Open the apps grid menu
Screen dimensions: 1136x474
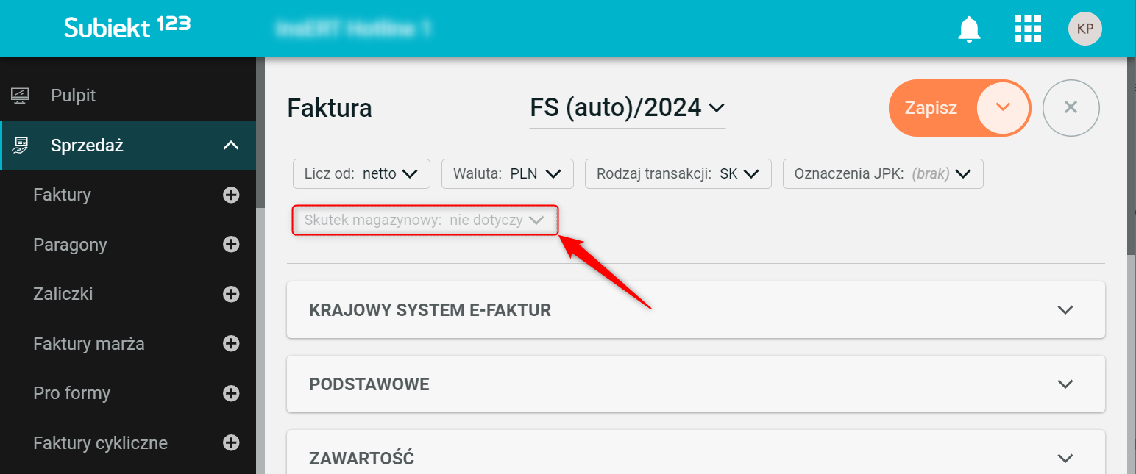point(1028,29)
